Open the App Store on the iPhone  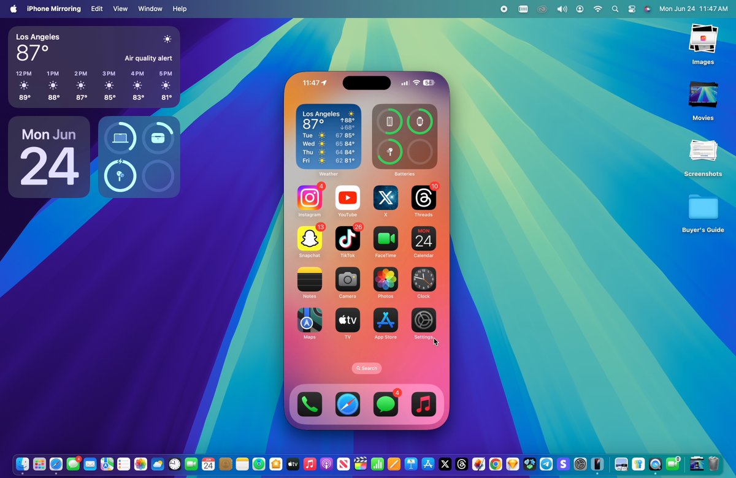pyautogui.click(x=386, y=320)
